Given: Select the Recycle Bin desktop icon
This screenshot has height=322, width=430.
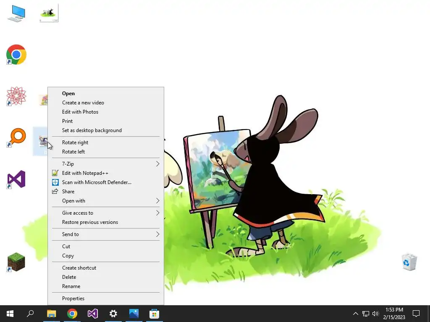Looking at the screenshot, I should (409, 262).
